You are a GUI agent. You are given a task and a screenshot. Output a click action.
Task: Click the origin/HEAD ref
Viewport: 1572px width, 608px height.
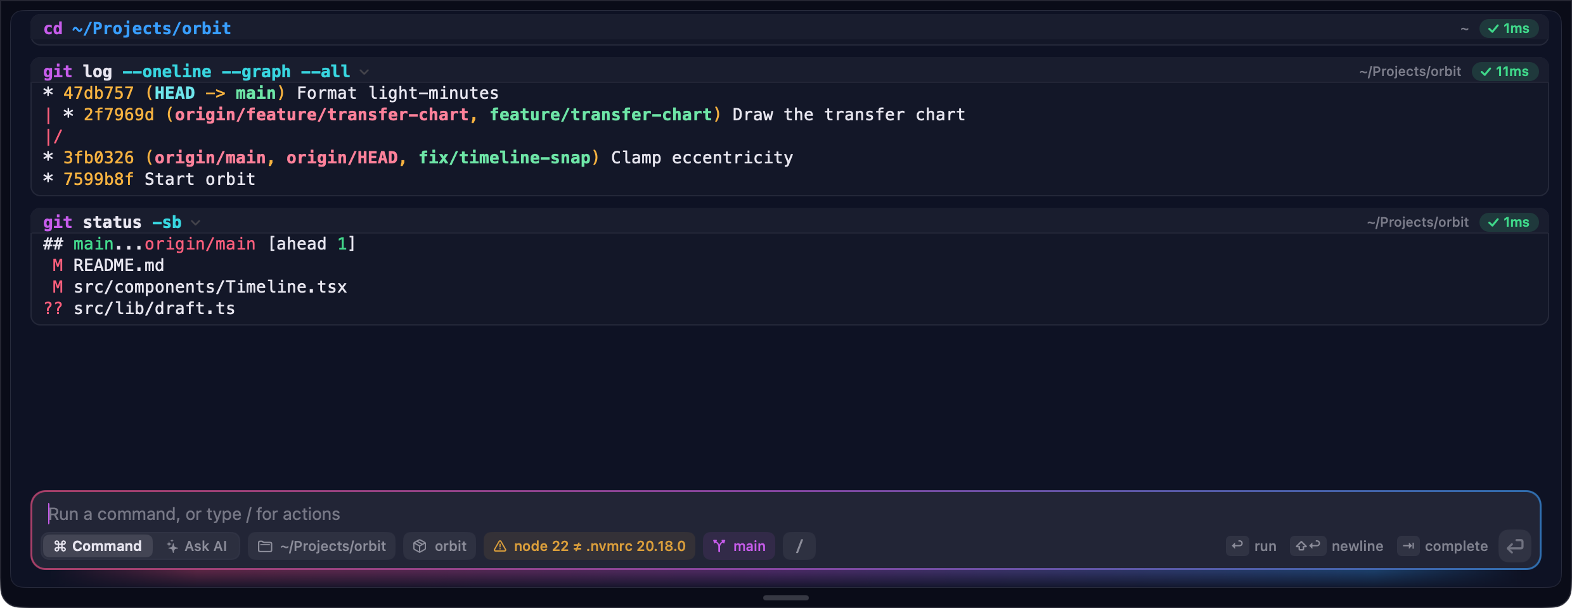click(342, 158)
